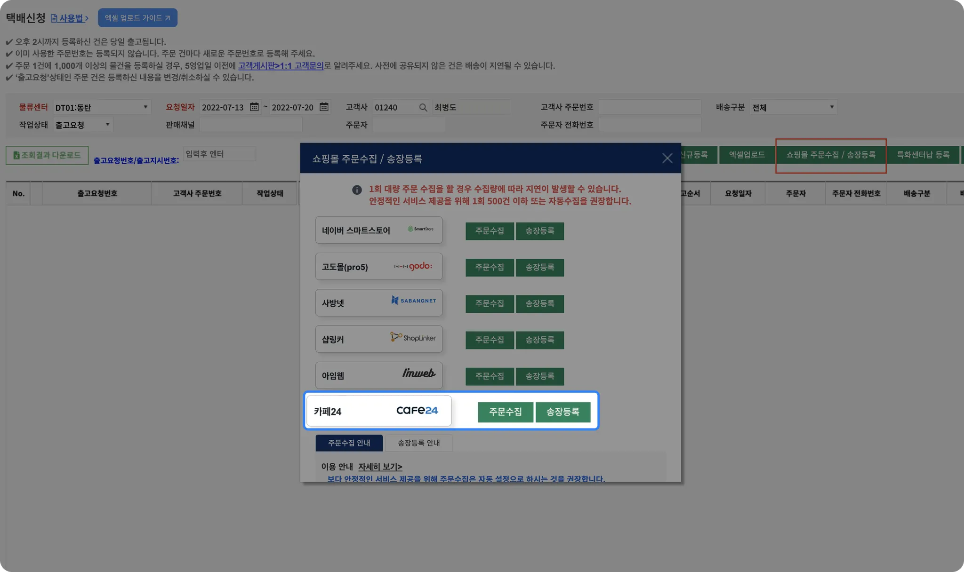Close the shopping mall order dialog
The image size is (964, 572).
[x=667, y=159]
